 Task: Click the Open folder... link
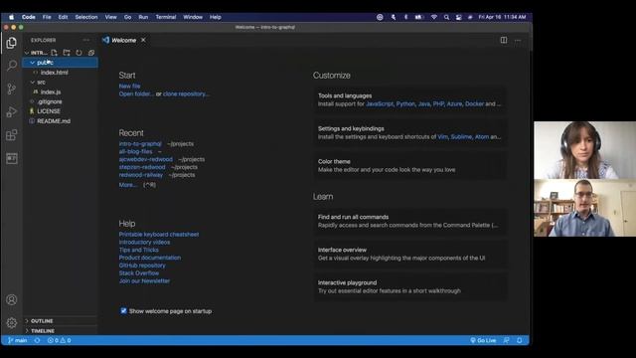pos(136,93)
